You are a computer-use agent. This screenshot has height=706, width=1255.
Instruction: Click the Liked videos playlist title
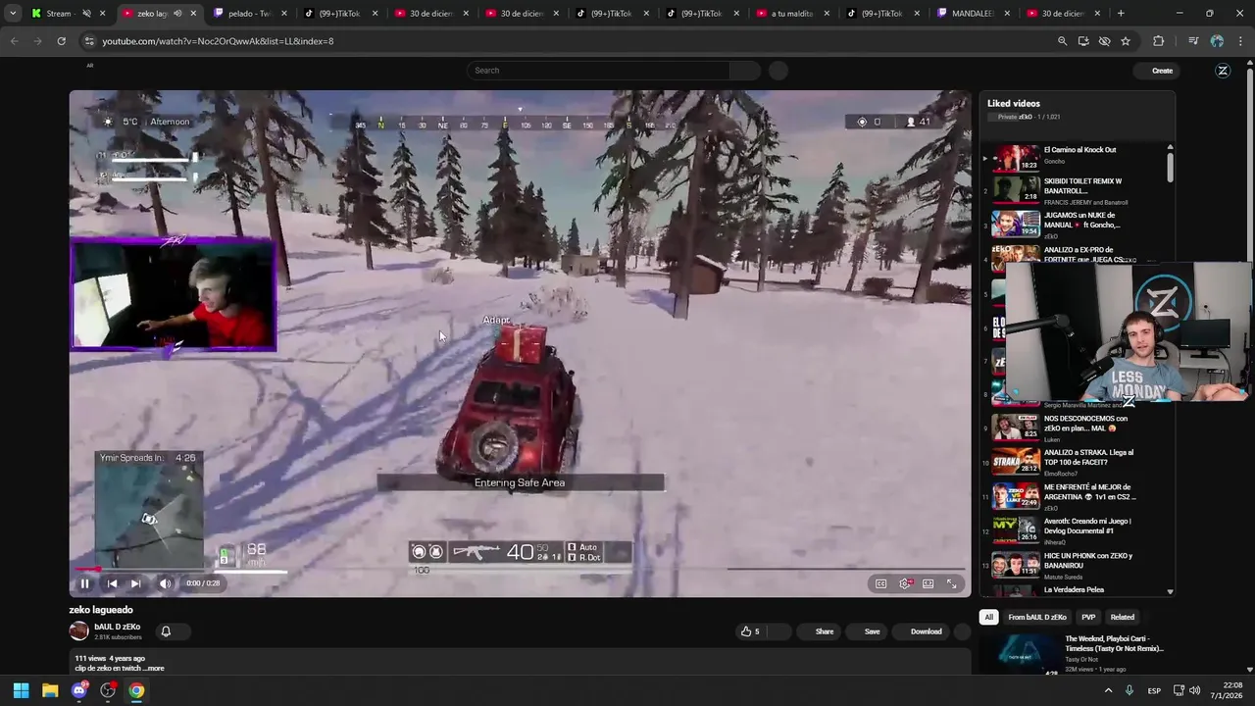[1013, 104]
